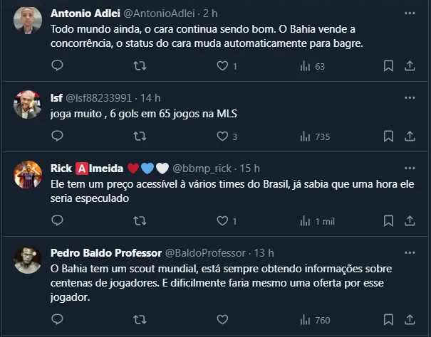This screenshot has height=337, width=431.
Task: Open @BaldoProfessor handle link
Action: [207, 252]
